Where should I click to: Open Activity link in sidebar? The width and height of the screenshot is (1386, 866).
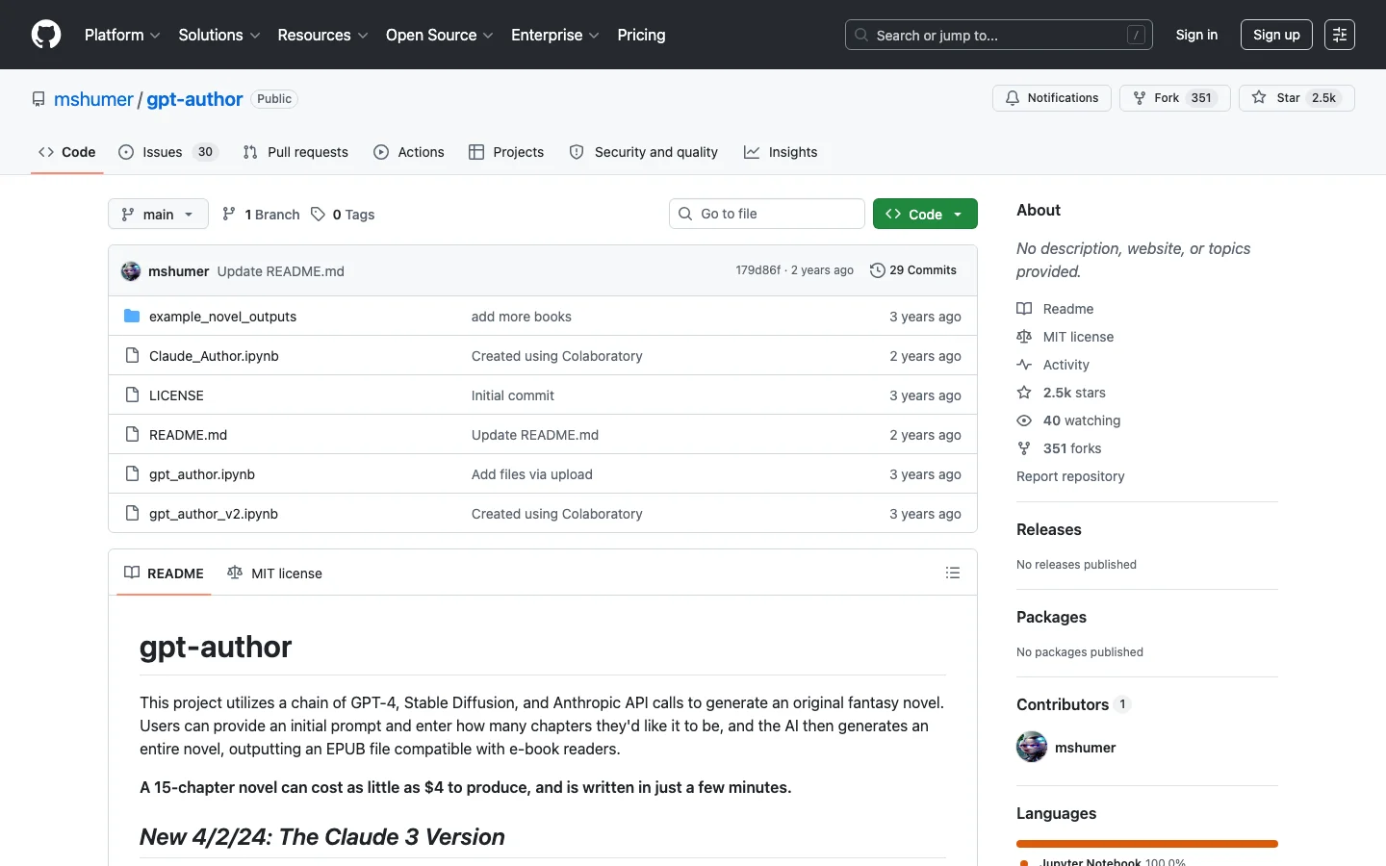pos(1053,365)
